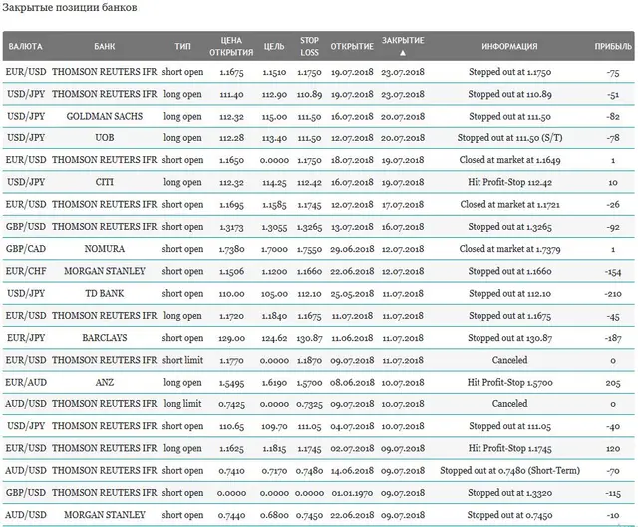The height and width of the screenshot is (527, 638).
Task: Click opening price 129.00
Action: pyautogui.click(x=231, y=338)
